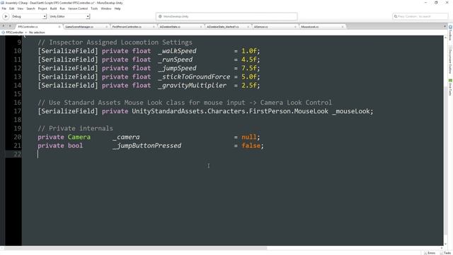Open the No selection member breadcrumb
This screenshot has width=453, height=255.
click(x=37, y=33)
